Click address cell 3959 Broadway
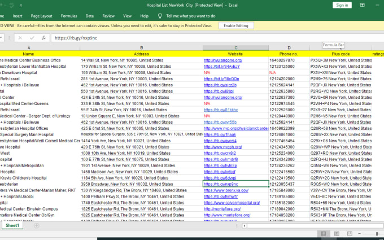Viewport: 384px width, 240px height. pos(141,184)
